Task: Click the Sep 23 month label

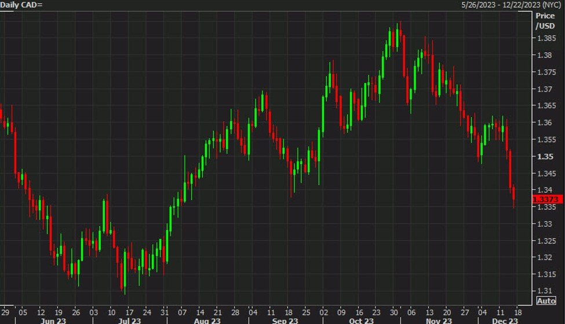Action: [285, 321]
